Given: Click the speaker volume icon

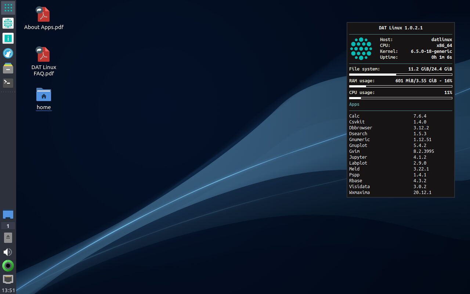Looking at the screenshot, I should coord(8,252).
